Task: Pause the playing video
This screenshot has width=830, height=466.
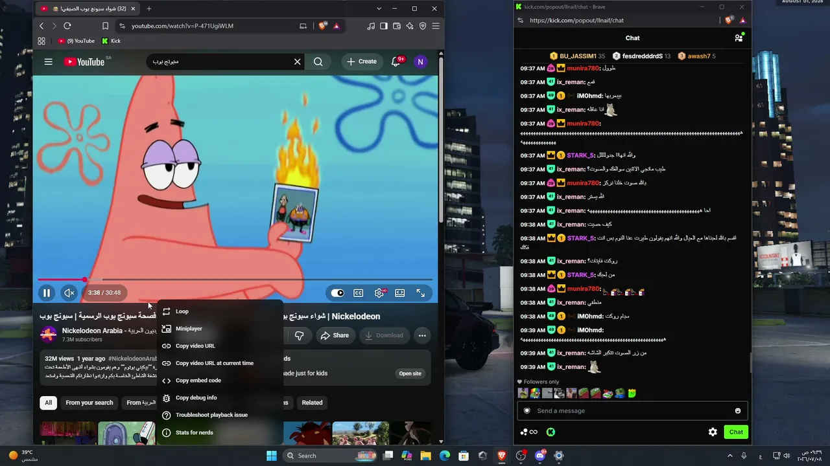Action: tap(47, 293)
